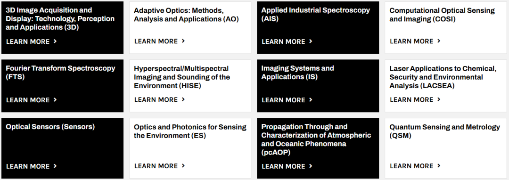509x180 pixels.
Task: Click the chevron arrow in the Adaptive Optics card
Action: 183,41
